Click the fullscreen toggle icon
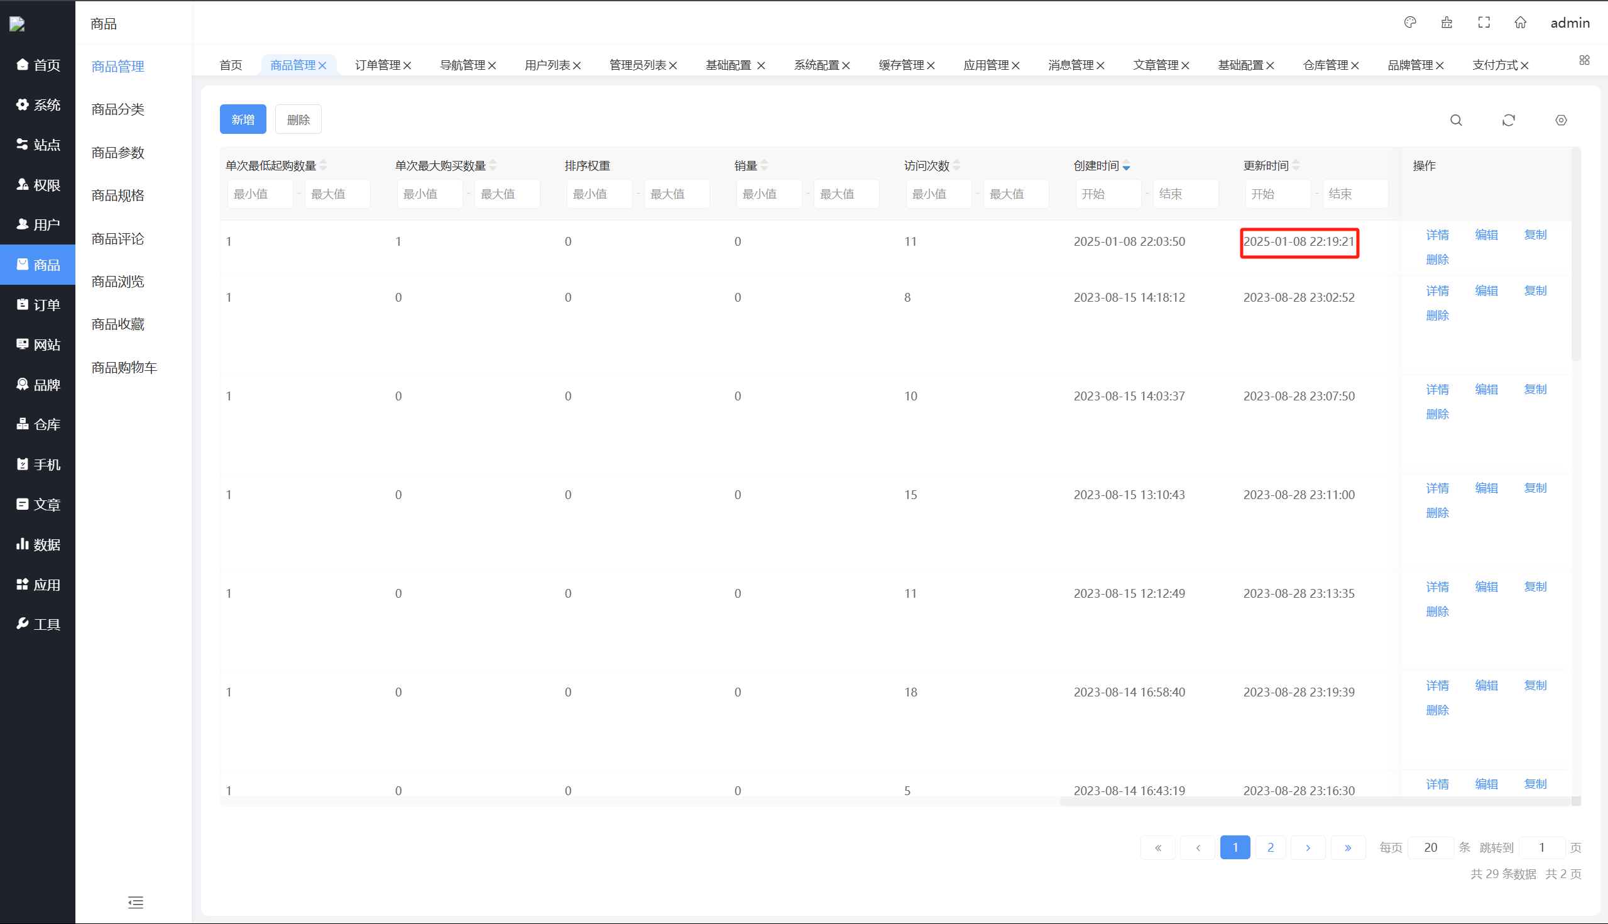The height and width of the screenshot is (924, 1608). pyautogui.click(x=1484, y=23)
